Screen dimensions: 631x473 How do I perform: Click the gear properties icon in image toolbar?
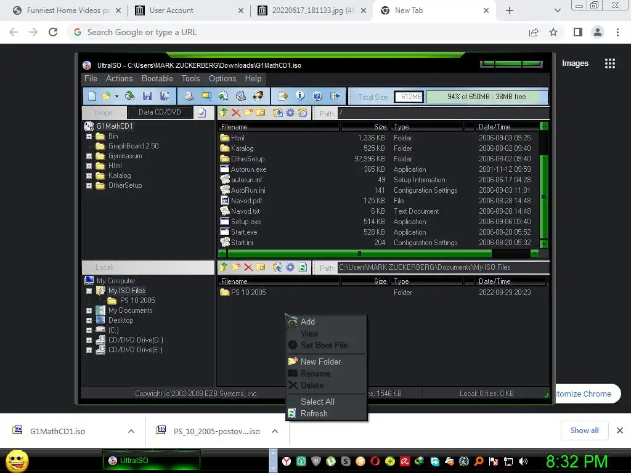coord(290,113)
